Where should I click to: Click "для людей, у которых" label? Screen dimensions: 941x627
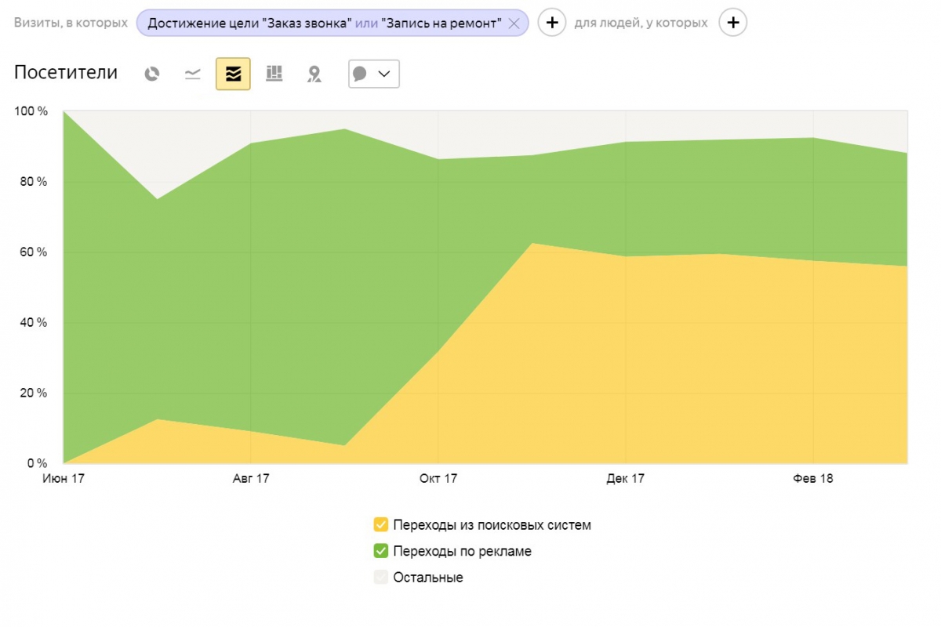[x=641, y=23]
